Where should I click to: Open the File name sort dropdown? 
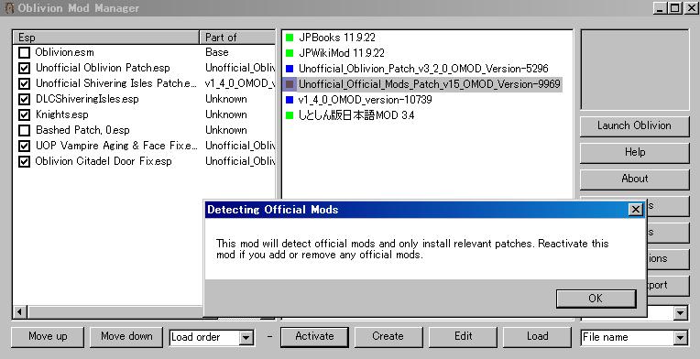point(680,338)
